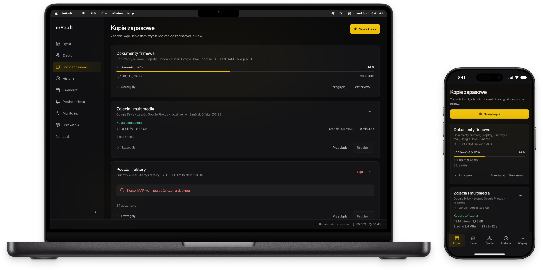Open Monitoring in the laptop sidebar
This screenshot has width=543, height=270.
(77, 113)
